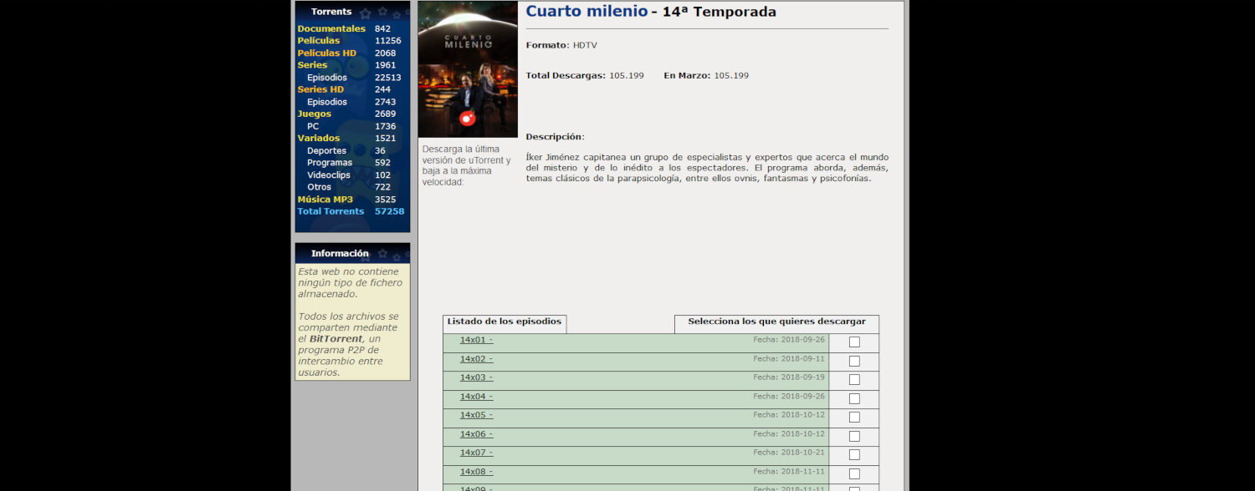Browse the Series category
Image resolution: width=1255 pixels, height=491 pixels.
pos(313,64)
